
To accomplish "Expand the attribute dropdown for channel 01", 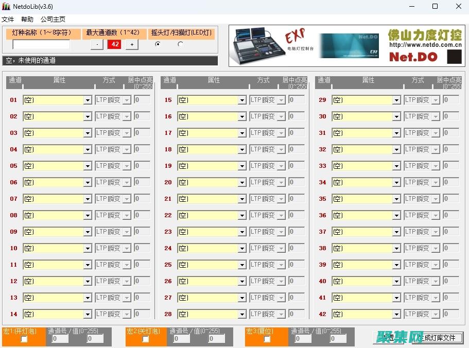I will [88, 100].
